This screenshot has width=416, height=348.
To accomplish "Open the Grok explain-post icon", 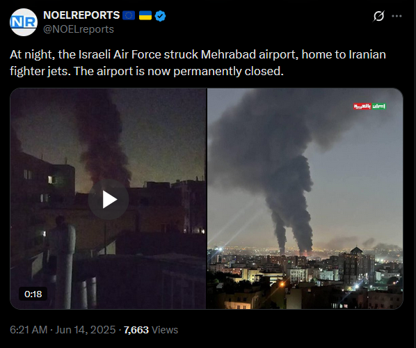I will pos(378,16).
